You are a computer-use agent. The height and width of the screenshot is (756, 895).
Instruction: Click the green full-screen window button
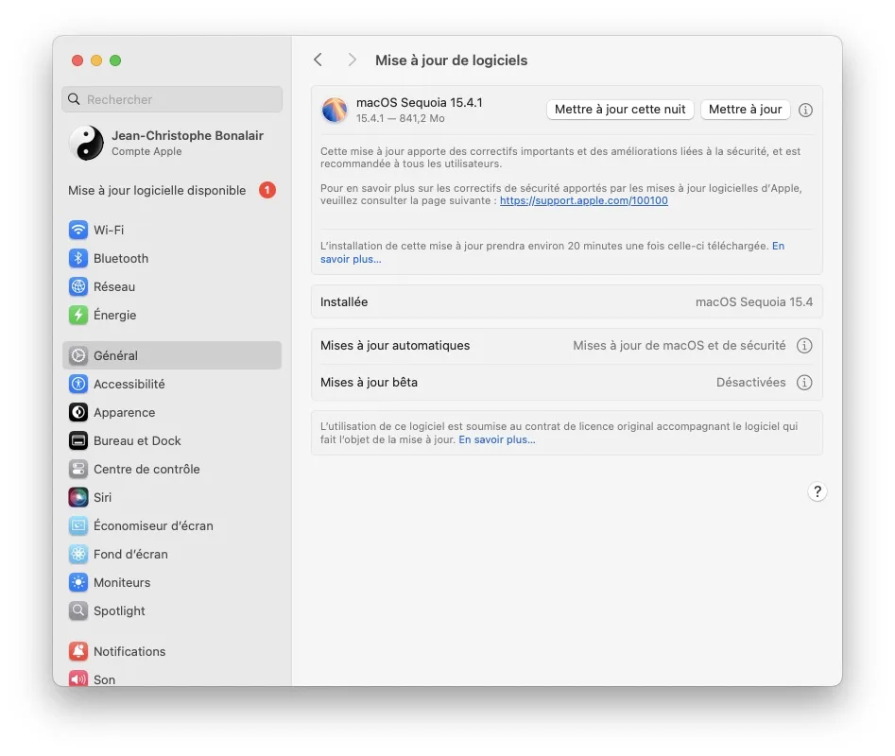(115, 60)
